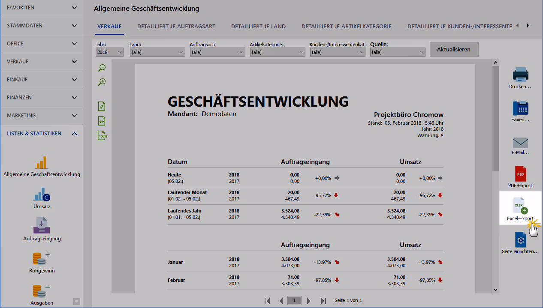
Task: Open the Quelle filter dropdown
Action: coord(398,52)
